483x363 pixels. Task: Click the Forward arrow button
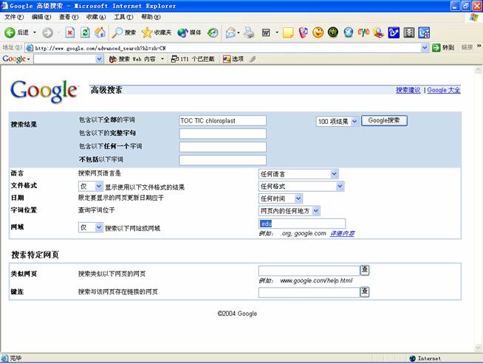[x=47, y=32]
